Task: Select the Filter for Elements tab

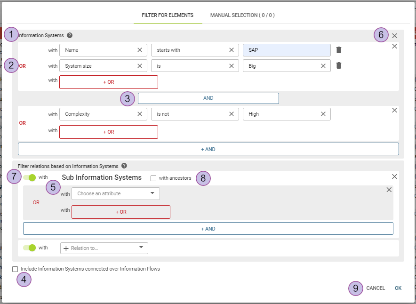Action: [x=168, y=15]
